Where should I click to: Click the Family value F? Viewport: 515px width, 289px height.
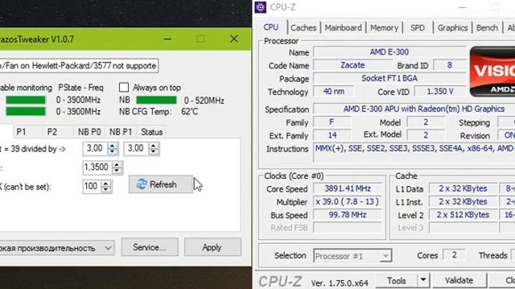pyautogui.click(x=332, y=123)
